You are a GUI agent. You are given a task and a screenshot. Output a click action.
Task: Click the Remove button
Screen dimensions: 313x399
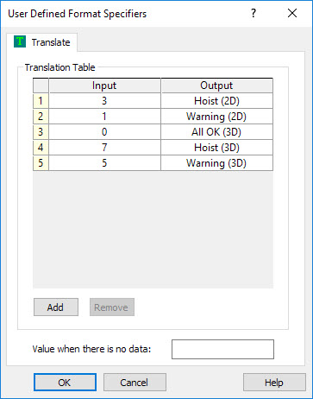(x=112, y=307)
